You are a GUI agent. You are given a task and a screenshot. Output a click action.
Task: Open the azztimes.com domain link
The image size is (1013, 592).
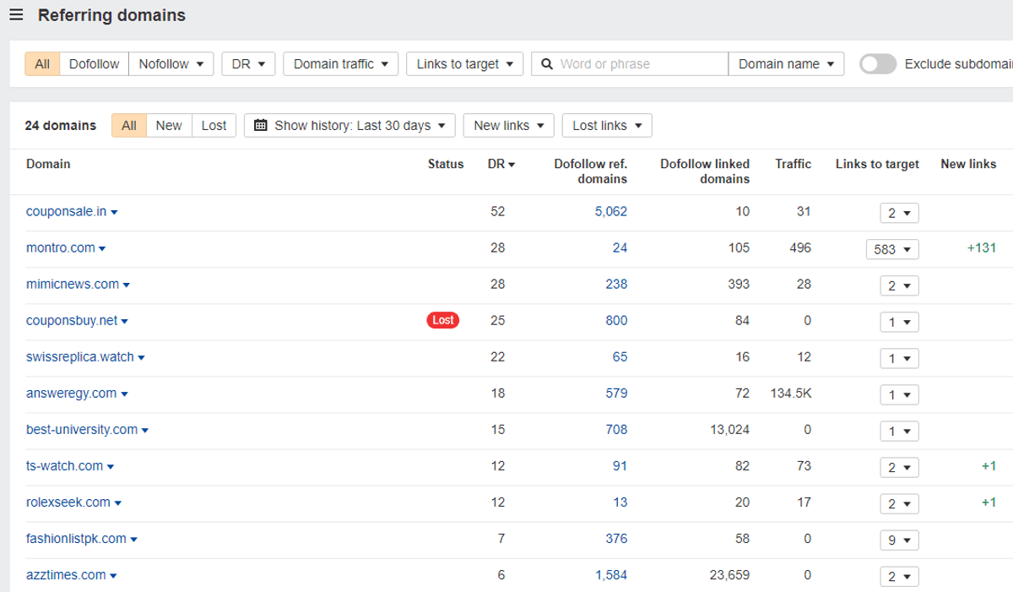pos(66,574)
